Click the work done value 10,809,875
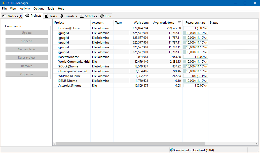Viewport: 260px width, 153px height. [141, 86]
